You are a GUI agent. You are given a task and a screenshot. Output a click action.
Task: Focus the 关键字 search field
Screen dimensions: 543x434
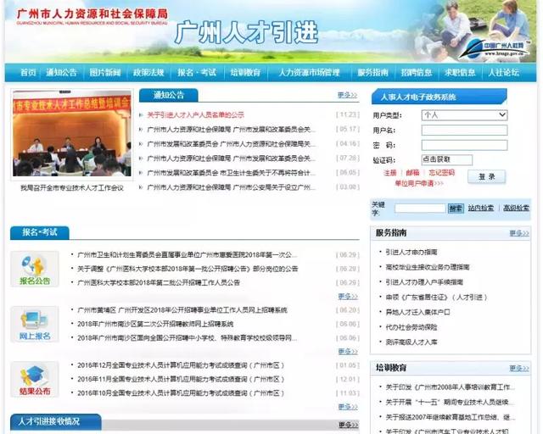420,208
